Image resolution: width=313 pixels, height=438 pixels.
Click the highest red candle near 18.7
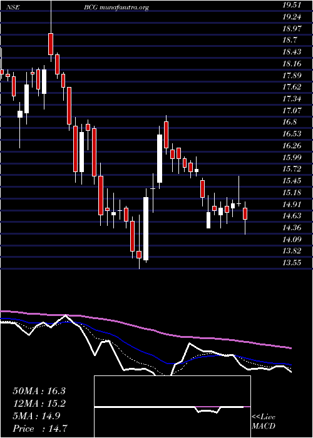51,44
